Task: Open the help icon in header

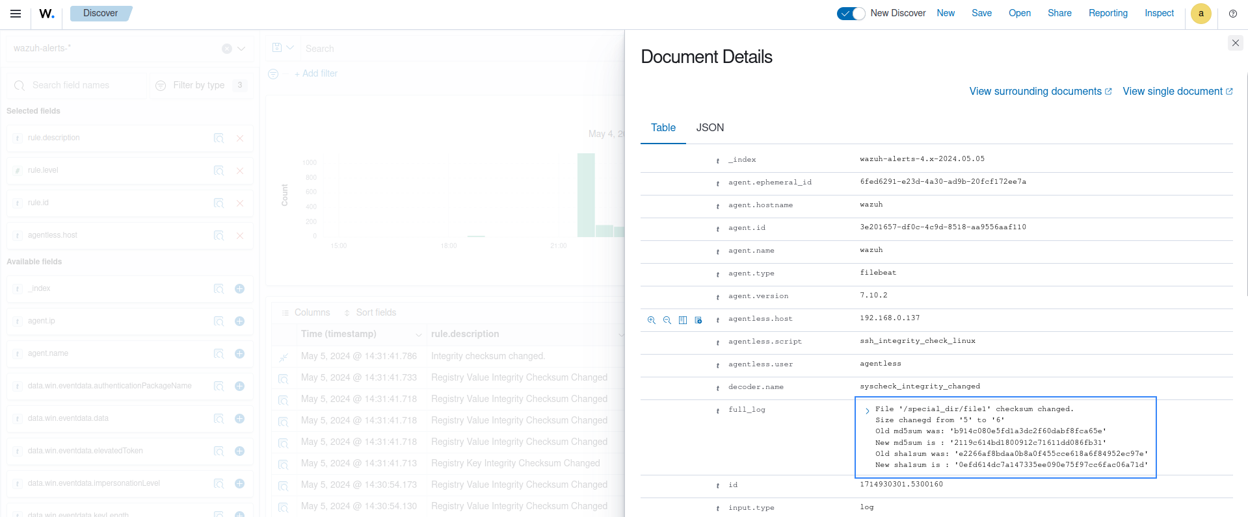Action: point(1232,14)
